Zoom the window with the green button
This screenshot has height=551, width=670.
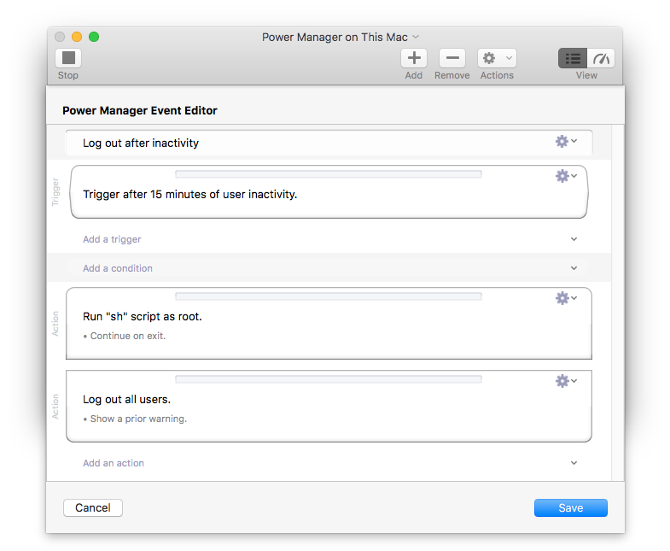point(94,37)
